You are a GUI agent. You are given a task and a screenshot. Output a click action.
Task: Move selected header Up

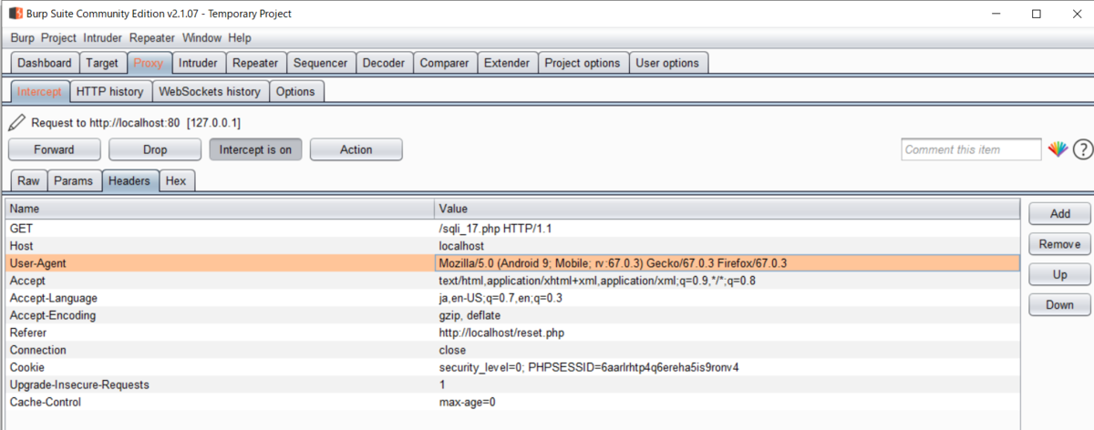pos(1059,274)
